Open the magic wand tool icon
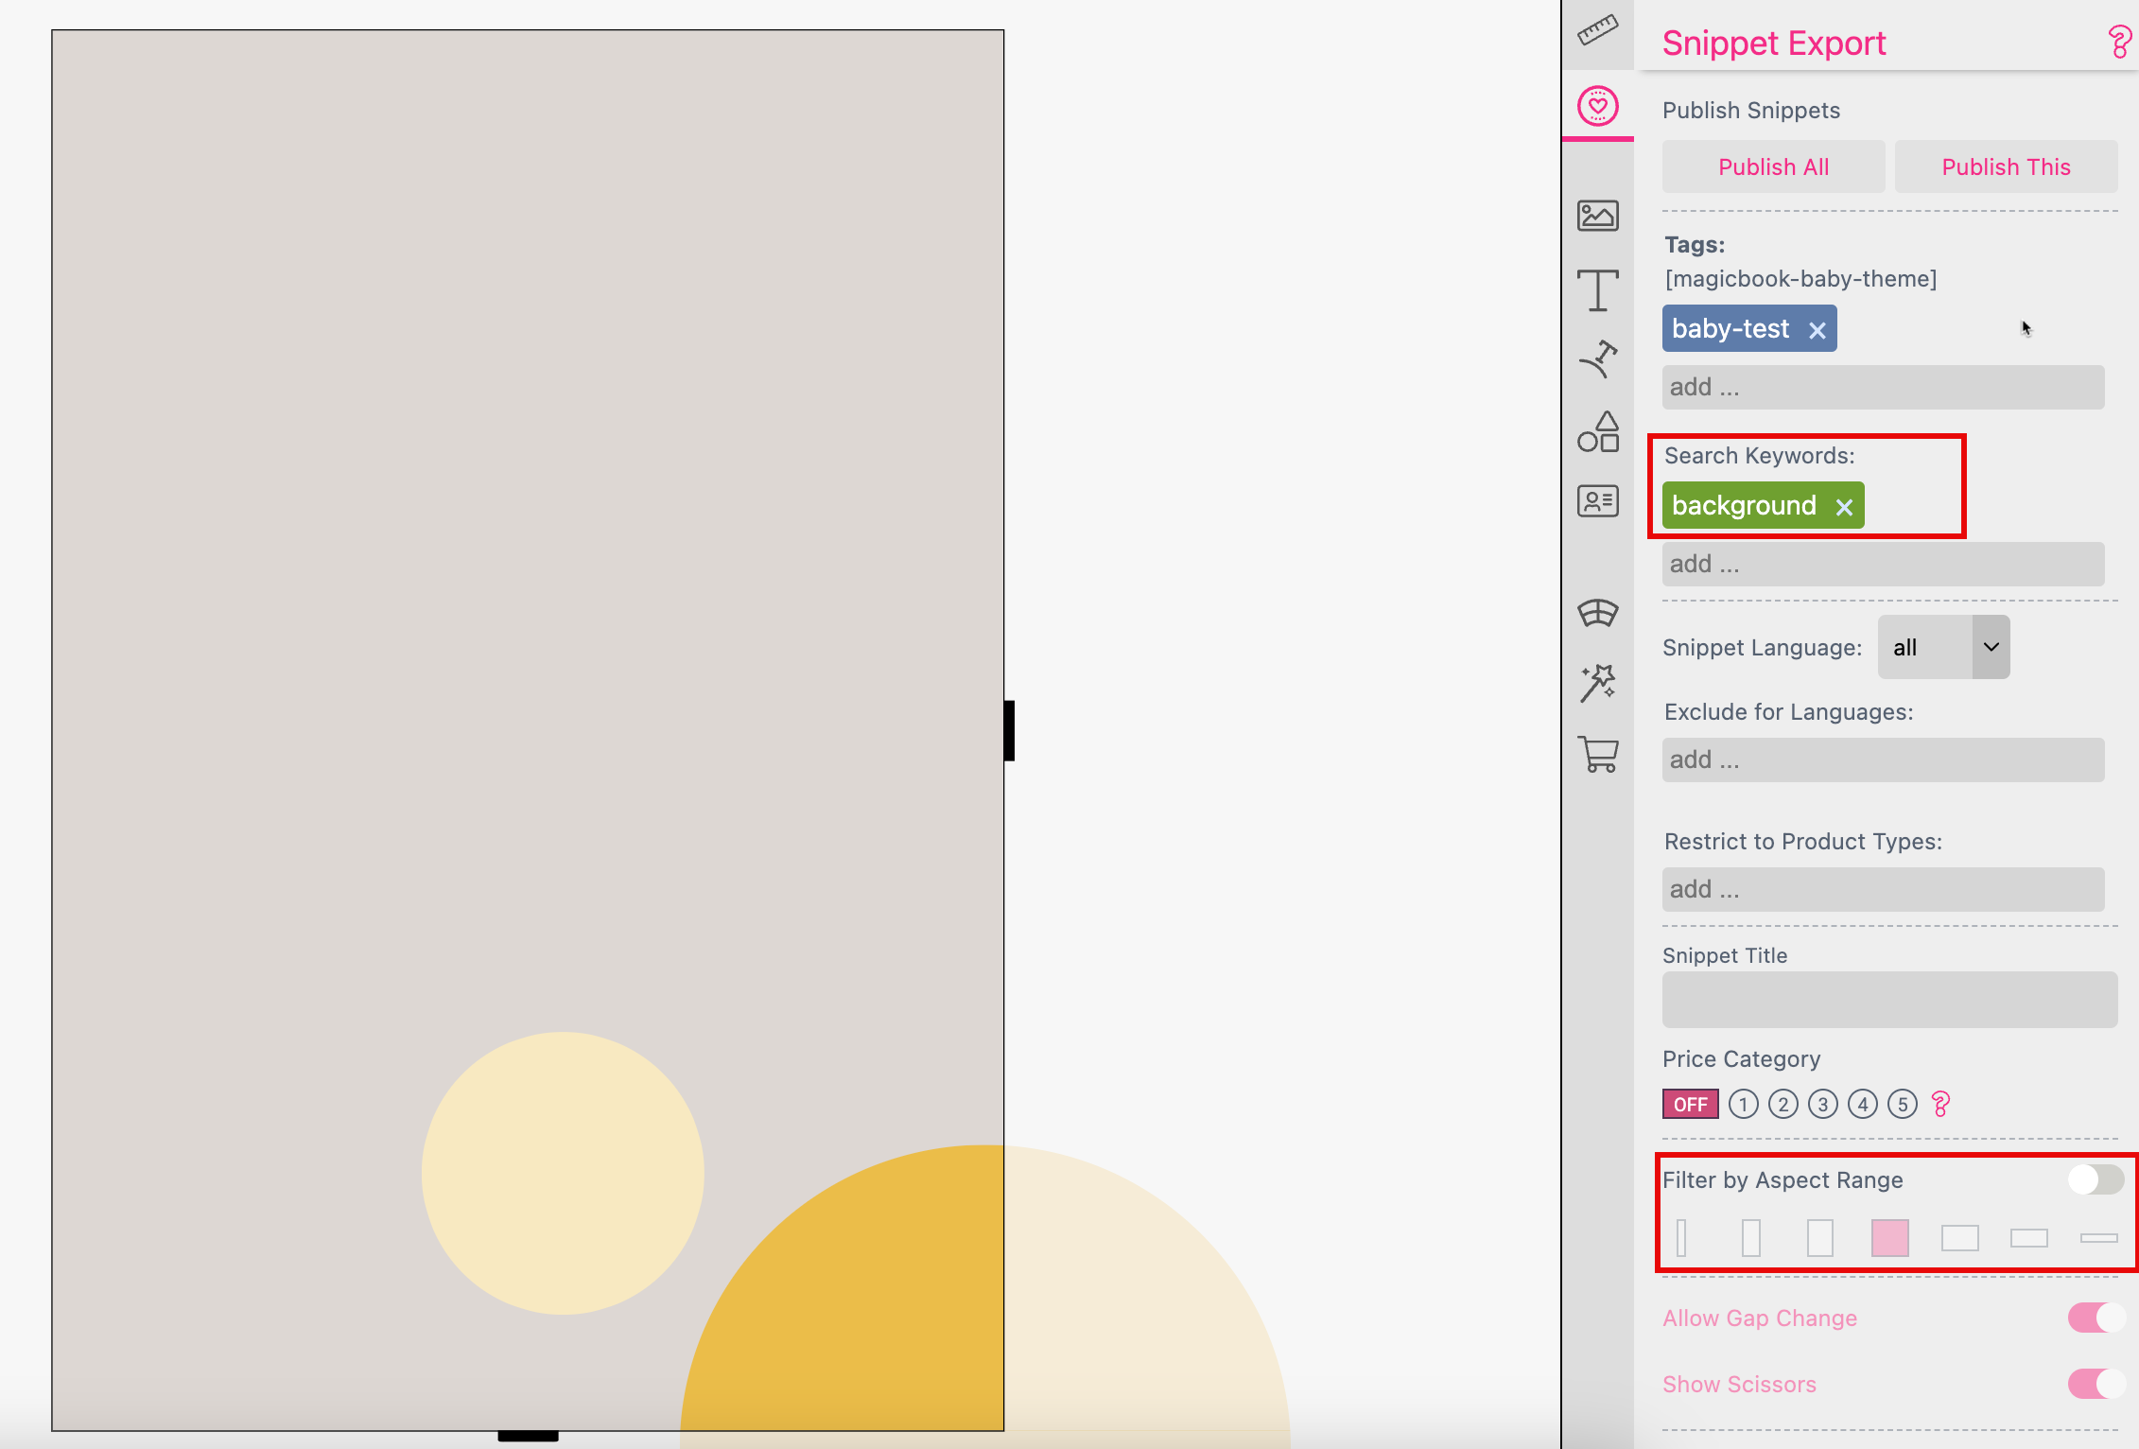 tap(1597, 683)
